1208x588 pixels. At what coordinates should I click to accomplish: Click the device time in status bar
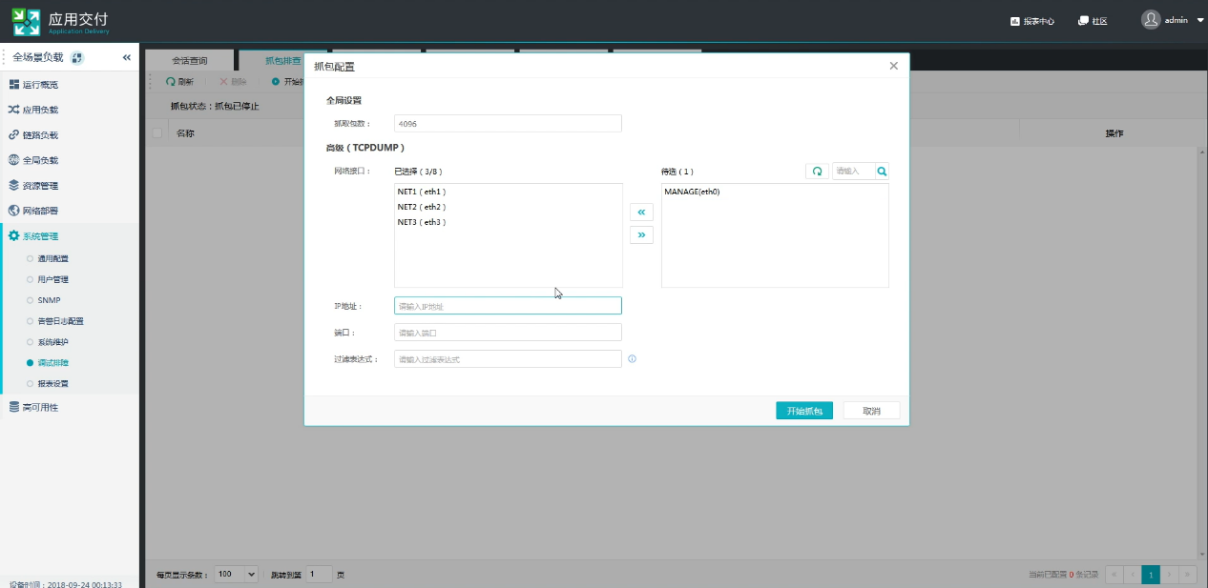(65, 584)
